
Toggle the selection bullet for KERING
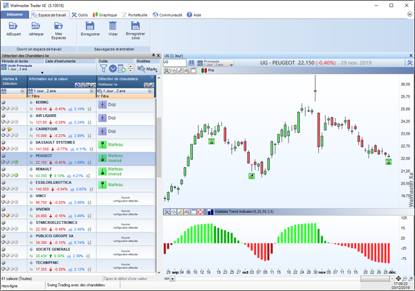(3, 102)
